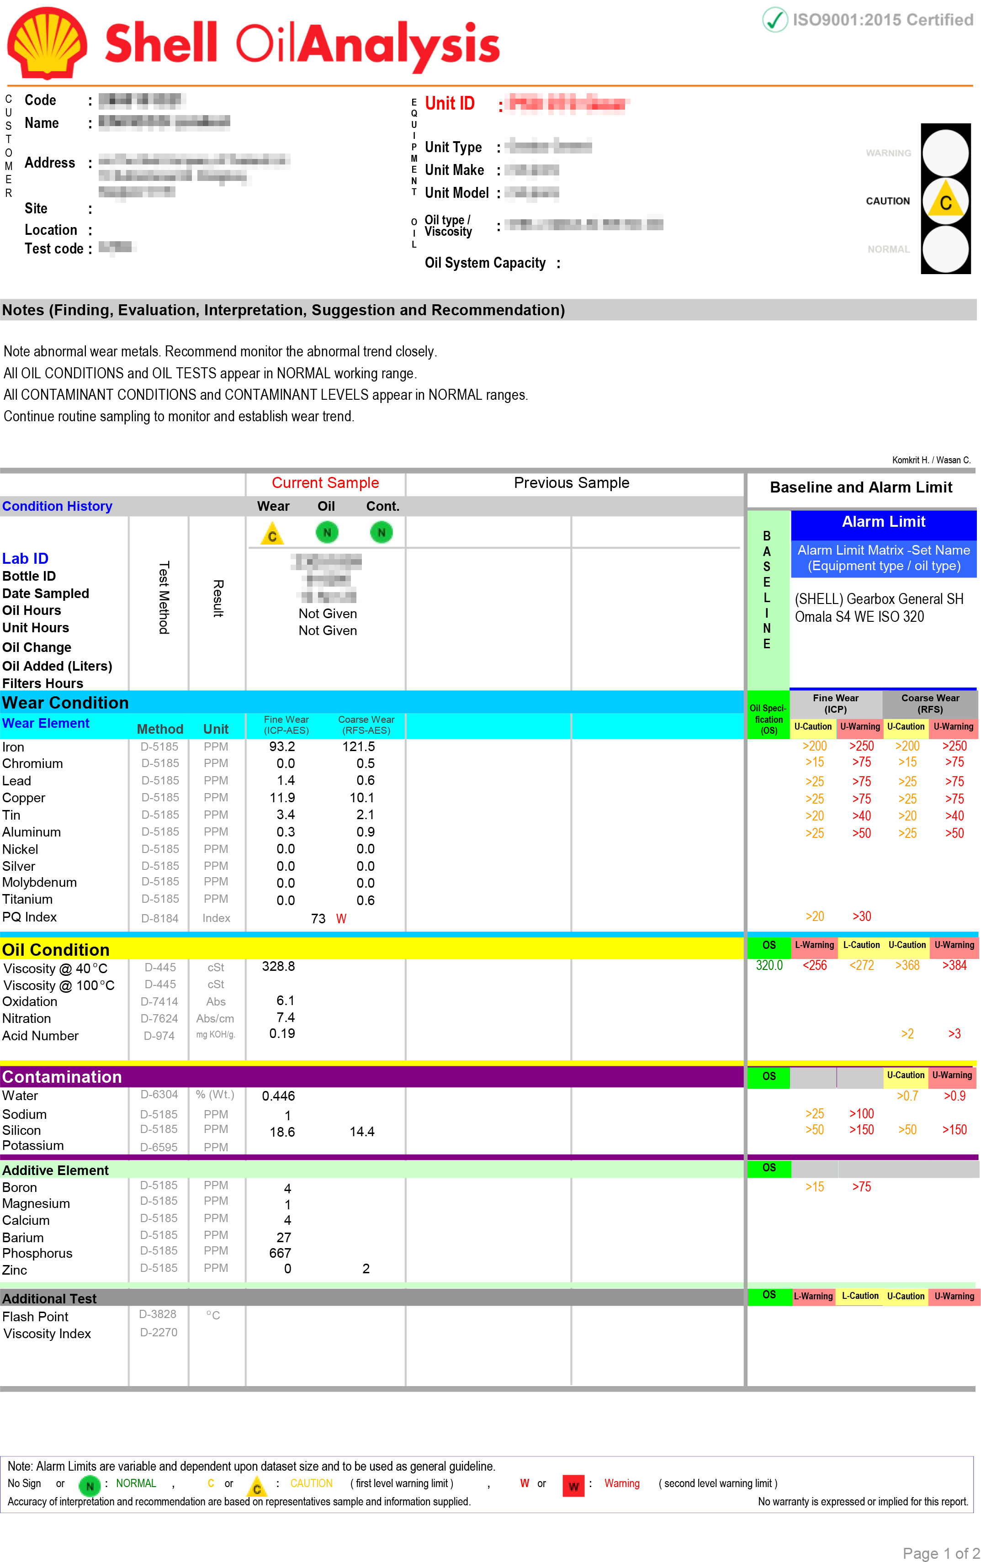
Task: Click Water result 0.446
Action: pyautogui.click(x=278, y=1096)
